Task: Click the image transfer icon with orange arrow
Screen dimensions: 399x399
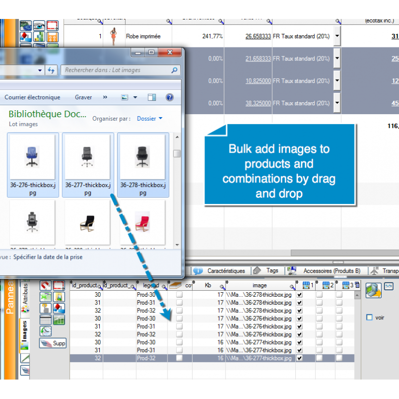Action: pos(373,291)
